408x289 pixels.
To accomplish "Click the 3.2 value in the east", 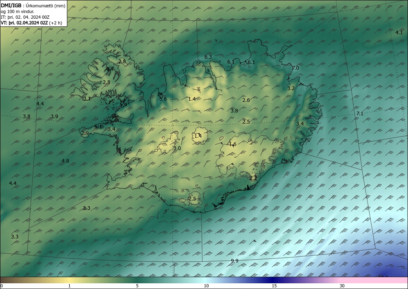I will [x=291, y=88].
